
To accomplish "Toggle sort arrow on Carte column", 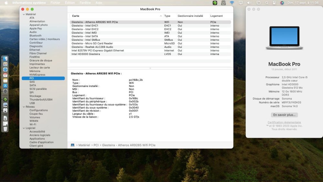I will [161, 16].
